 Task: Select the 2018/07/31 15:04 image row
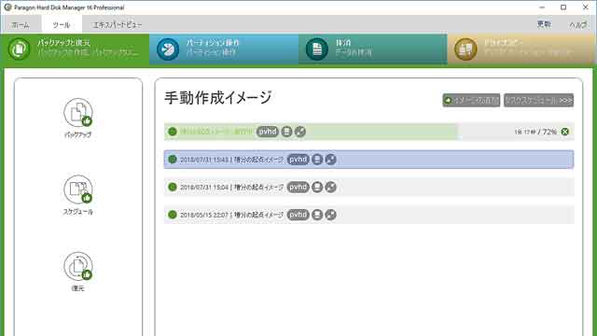click(x=369, y=187)
